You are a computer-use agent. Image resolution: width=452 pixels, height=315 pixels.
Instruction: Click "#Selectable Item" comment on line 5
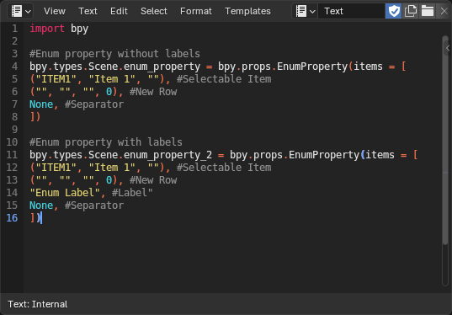tap(224, 79)
